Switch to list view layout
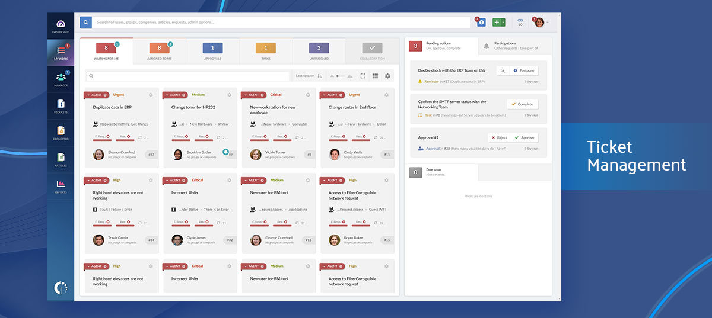The image size is (712, 318). click(x=375, y=76)
